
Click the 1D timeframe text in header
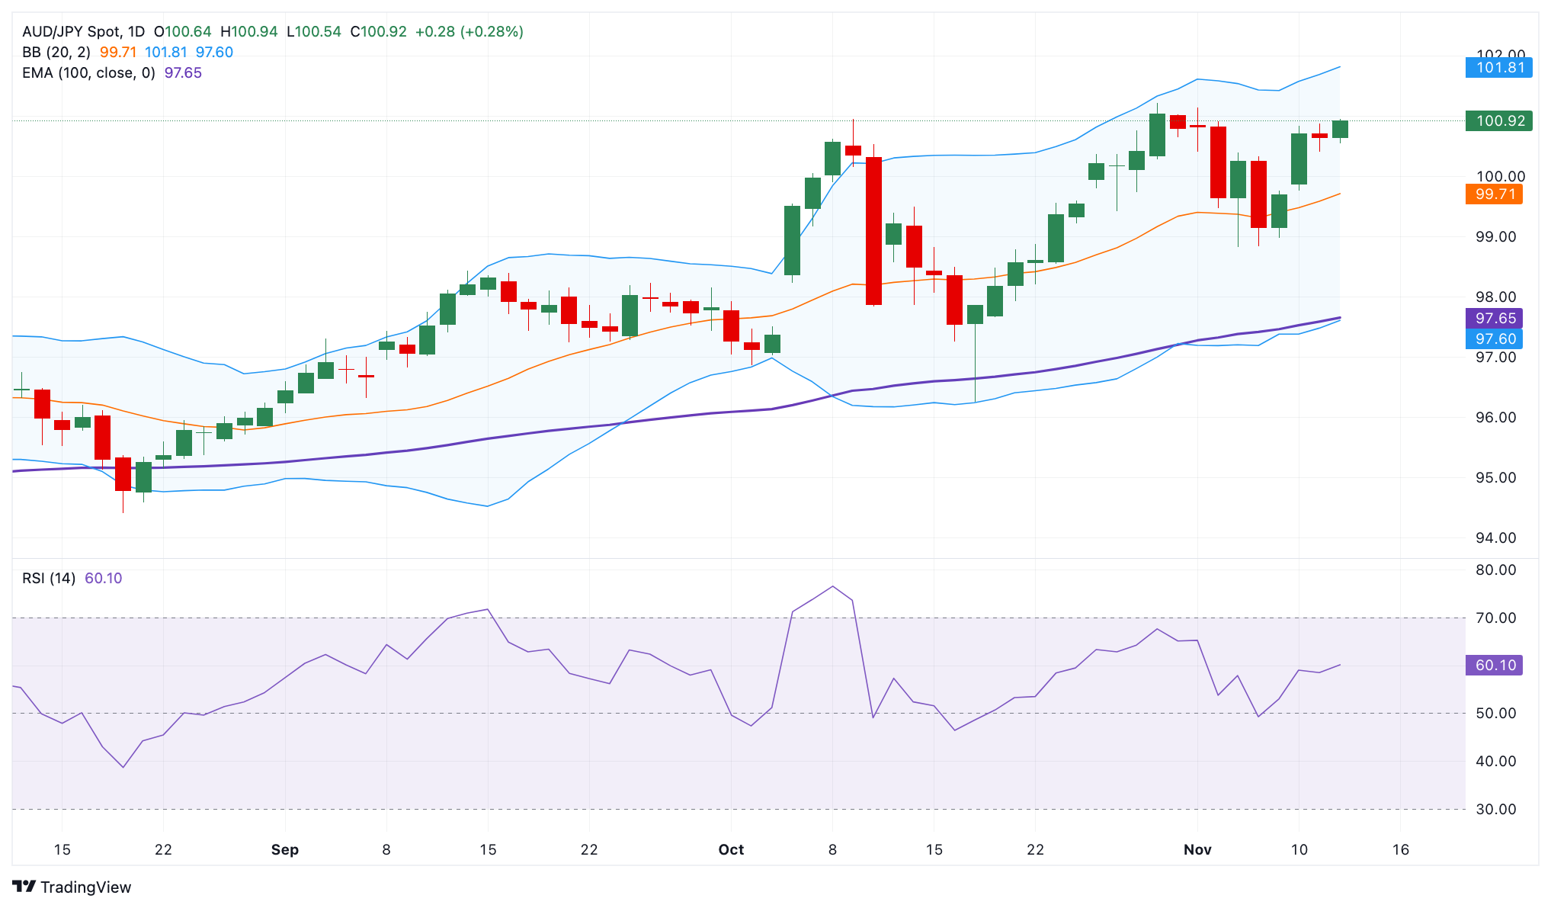(136, 32)
